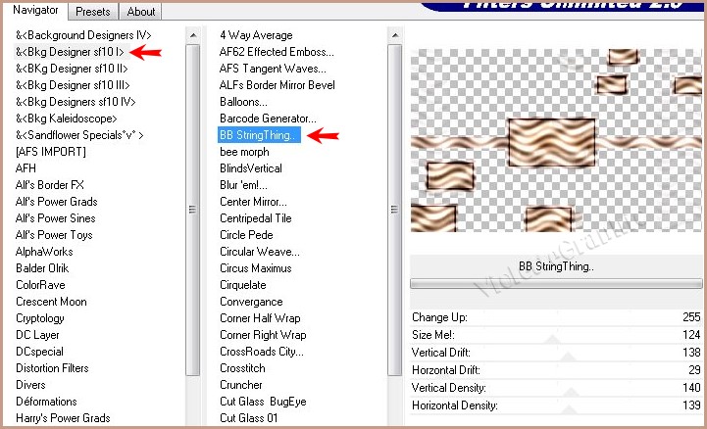Image resolution: width=707 pixels, height=429 pixels.
Task: Click the BB StringThing.. title bar button
Action: (x=556, y=265)
